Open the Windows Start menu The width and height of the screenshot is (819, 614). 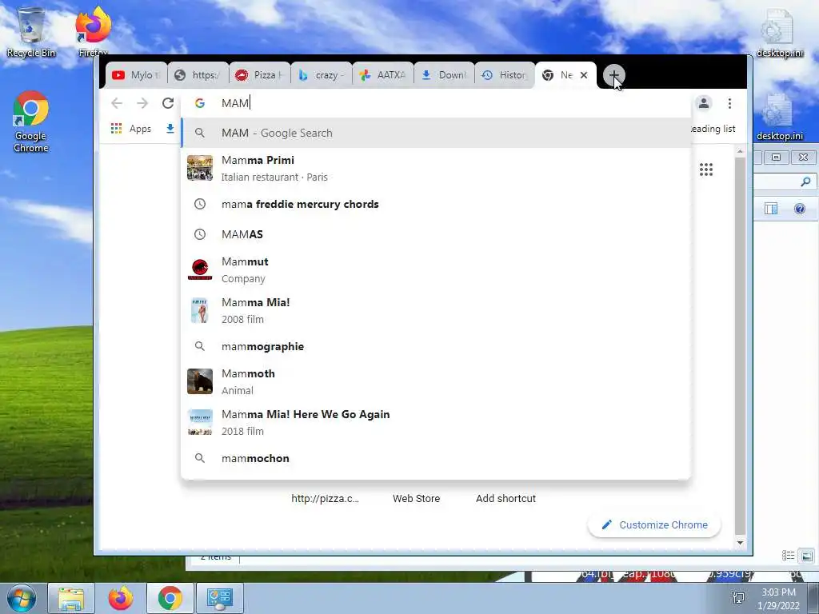tap(22, 598)
